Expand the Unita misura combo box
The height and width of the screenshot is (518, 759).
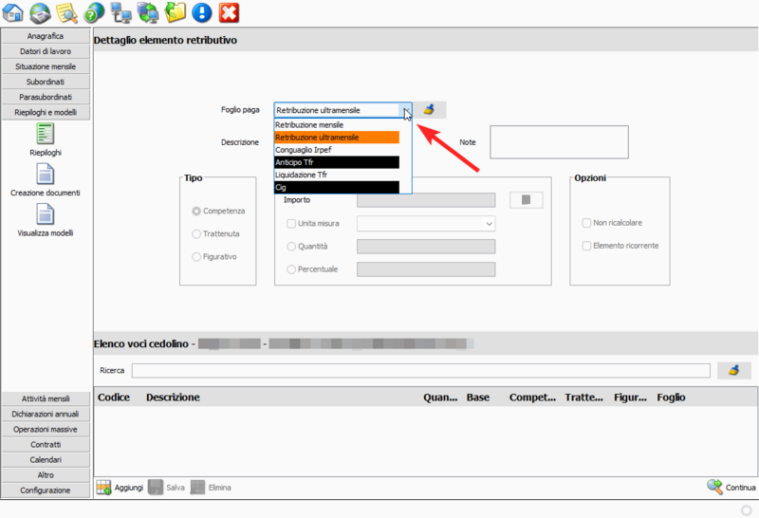click(x=489, y=224)
